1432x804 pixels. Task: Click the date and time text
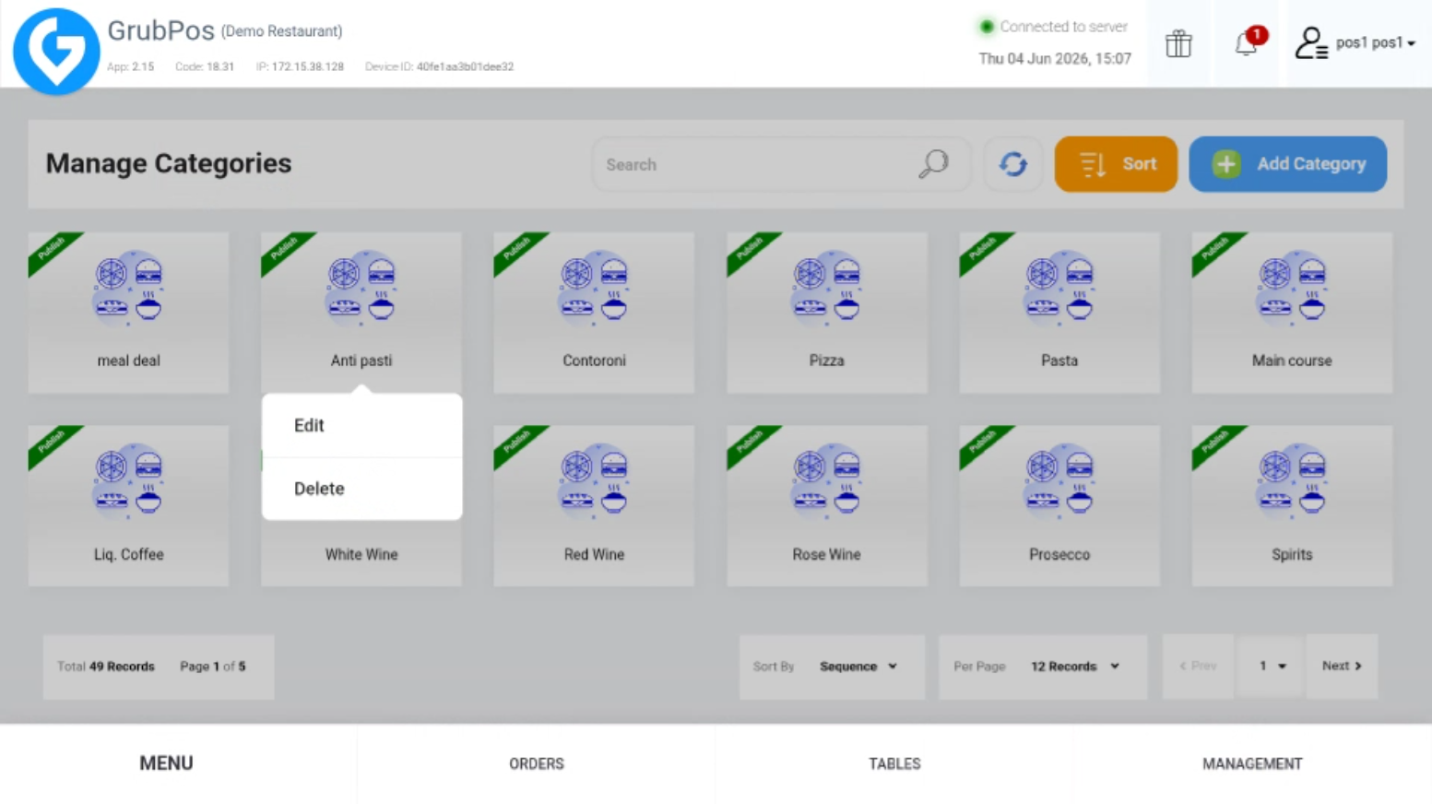tap(1055, 59)
